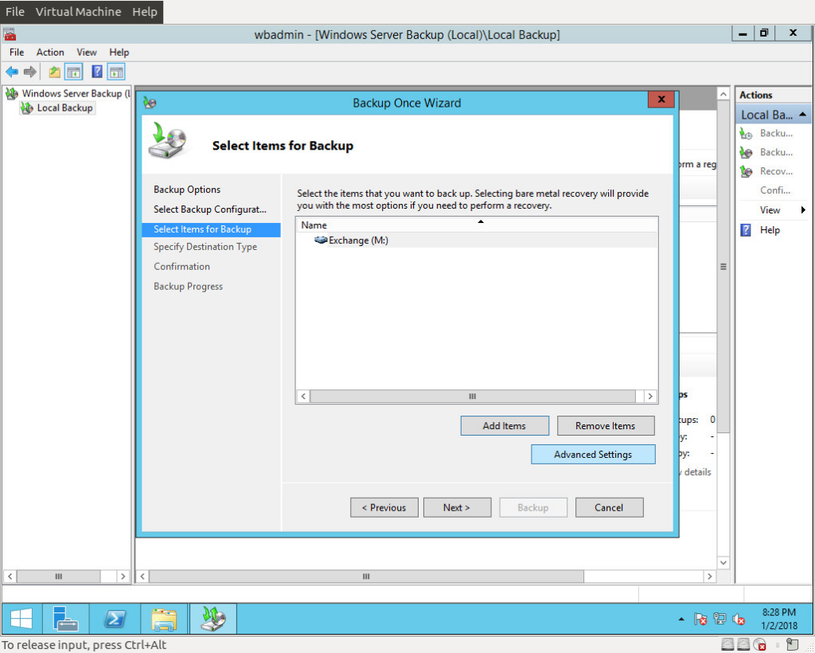This screenshot has width=815, height=653.
Task: Open the Action menu
Action: pyautogui.click(x=50, y=52)
